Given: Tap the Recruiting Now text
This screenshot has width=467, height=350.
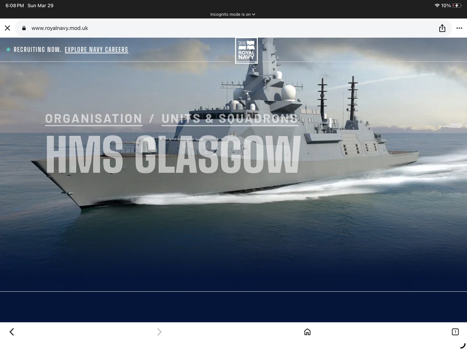Looking at the screenshot, I should pyautogui.click(x=37, y=50).
